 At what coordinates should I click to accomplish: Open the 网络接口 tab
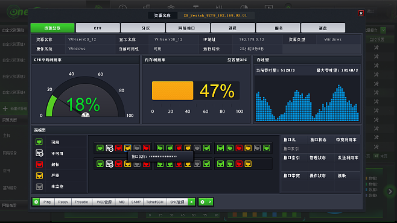click(188, 28)
